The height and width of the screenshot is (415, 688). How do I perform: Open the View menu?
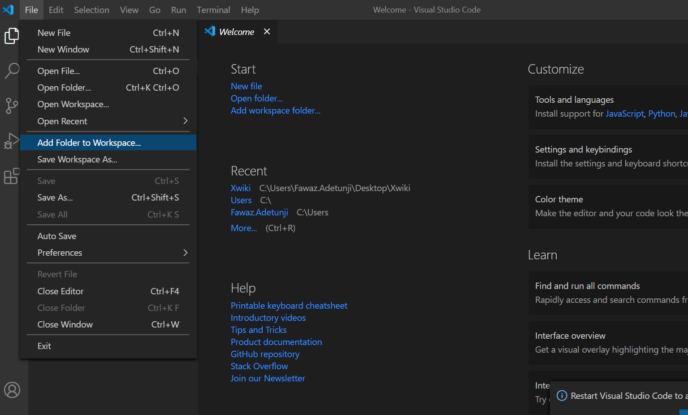pyautogui.click(x=129, y=10)
